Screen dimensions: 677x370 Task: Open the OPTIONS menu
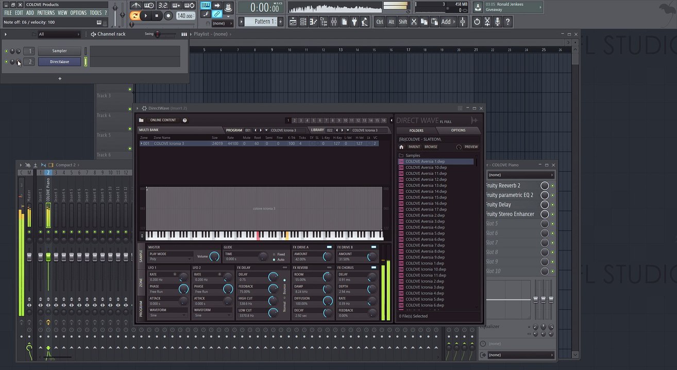coord(78,13)
